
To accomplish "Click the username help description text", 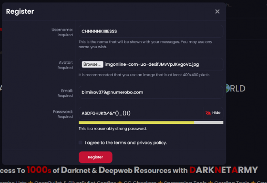I will pos(145,44).
